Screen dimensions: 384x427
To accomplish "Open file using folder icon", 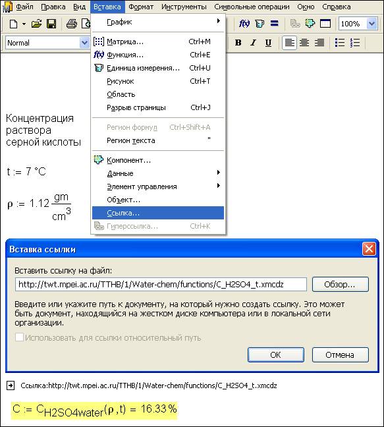I will 36,24.
